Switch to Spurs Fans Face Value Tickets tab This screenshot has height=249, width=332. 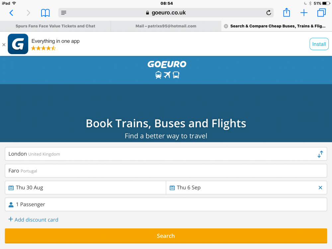tap(55, 26)
